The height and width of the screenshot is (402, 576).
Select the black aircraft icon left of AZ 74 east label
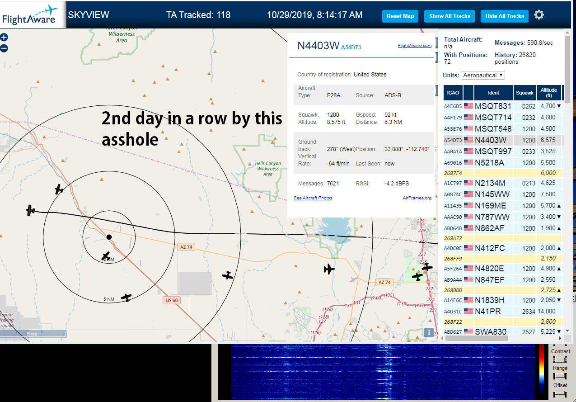click(x=329, y=269)
